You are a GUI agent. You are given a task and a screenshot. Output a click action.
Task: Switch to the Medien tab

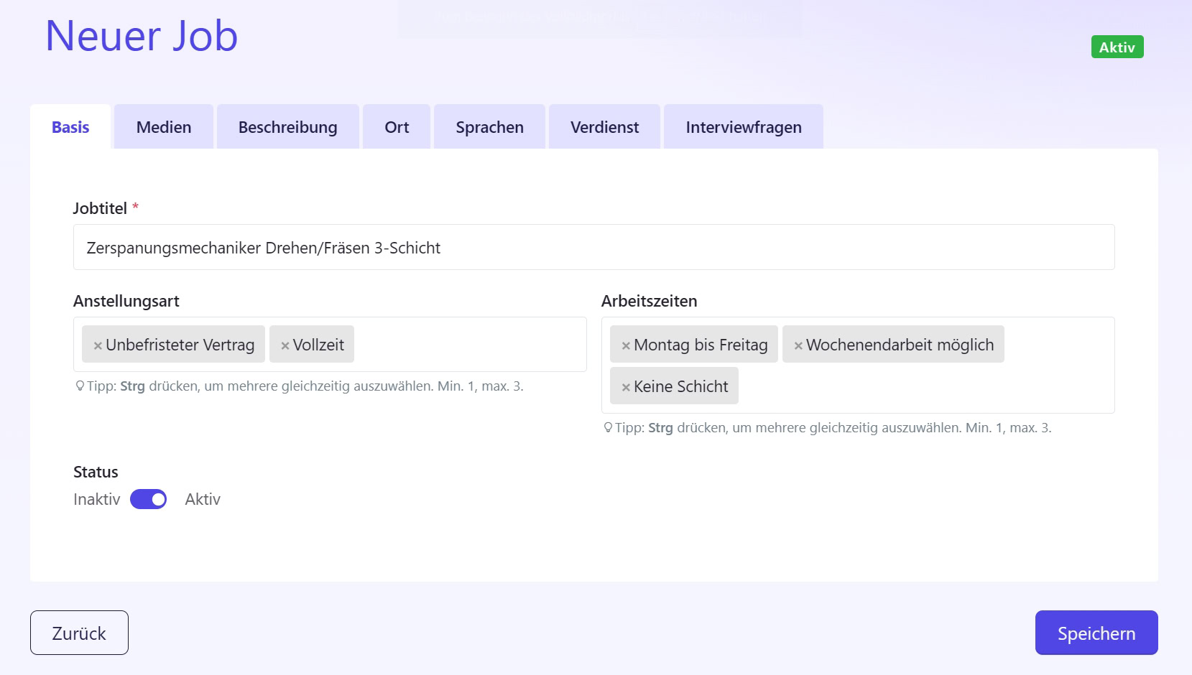162,126
